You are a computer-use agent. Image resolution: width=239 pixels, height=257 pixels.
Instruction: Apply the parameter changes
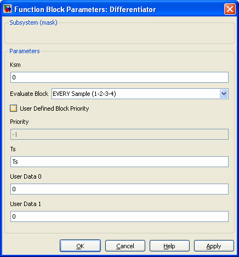pos(214,246)
